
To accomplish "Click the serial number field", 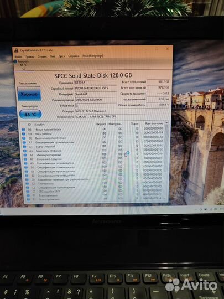I will [x=96, y=88].
